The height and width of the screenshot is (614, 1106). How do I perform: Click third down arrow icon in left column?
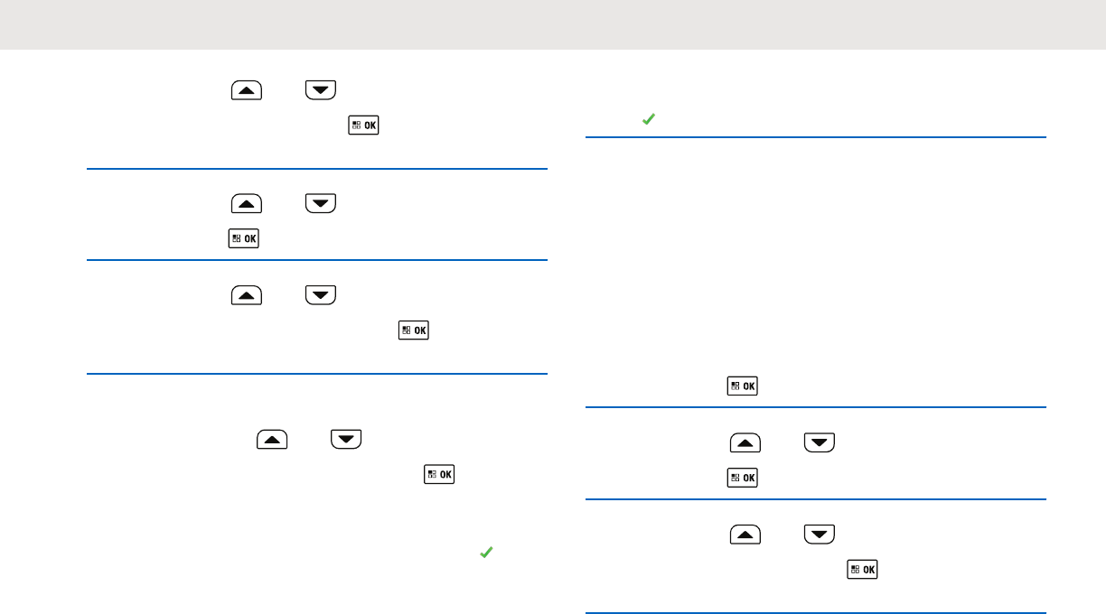pyautogui.click(x=321, y=295)
